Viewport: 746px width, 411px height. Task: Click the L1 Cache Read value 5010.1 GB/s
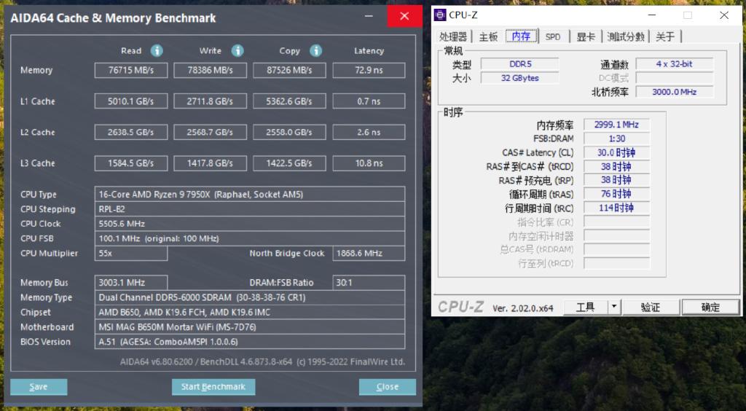point(131,101)
